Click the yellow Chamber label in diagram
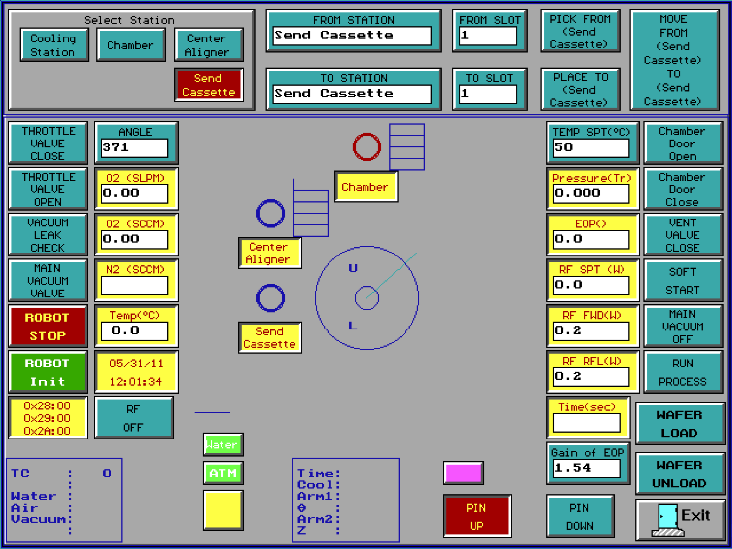 point(366,187)
